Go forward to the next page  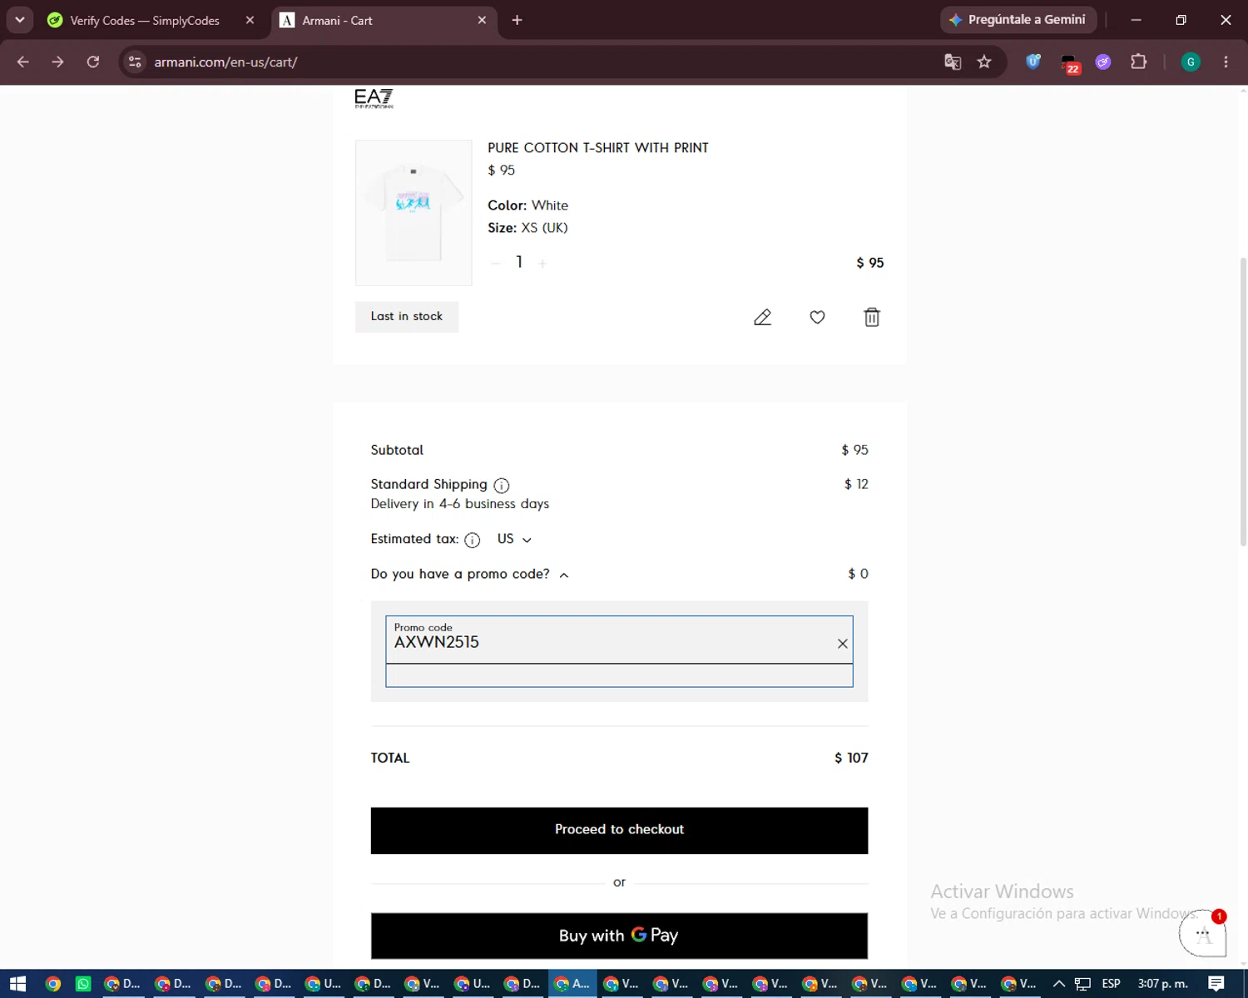tap(57, 62)
